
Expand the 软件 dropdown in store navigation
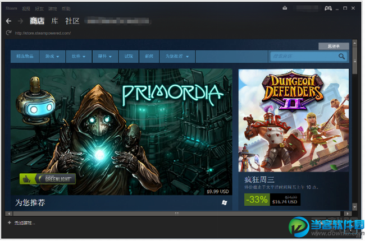pos(79,57)
